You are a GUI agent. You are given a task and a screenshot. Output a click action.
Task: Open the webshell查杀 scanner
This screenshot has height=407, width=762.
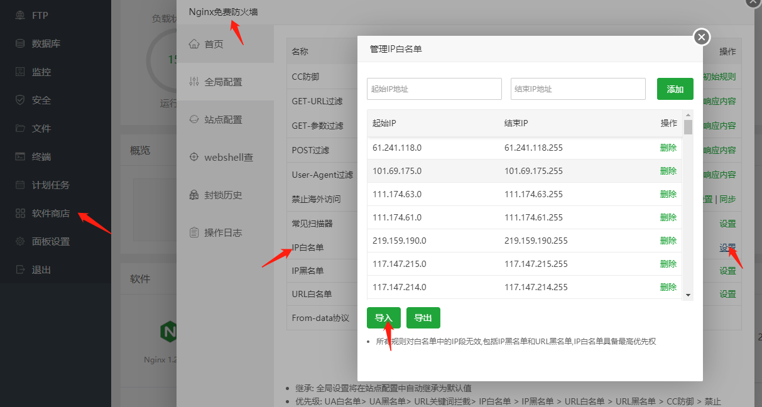pyautogui.click(x=224, y=156)
